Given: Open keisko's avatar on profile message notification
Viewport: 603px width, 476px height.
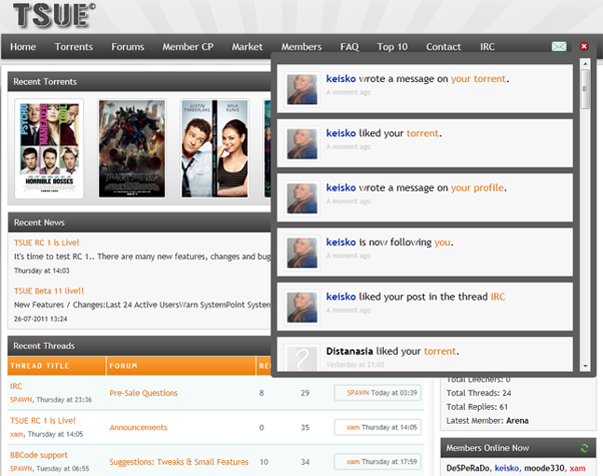Looking at the screenshot, I should [302, 198].
